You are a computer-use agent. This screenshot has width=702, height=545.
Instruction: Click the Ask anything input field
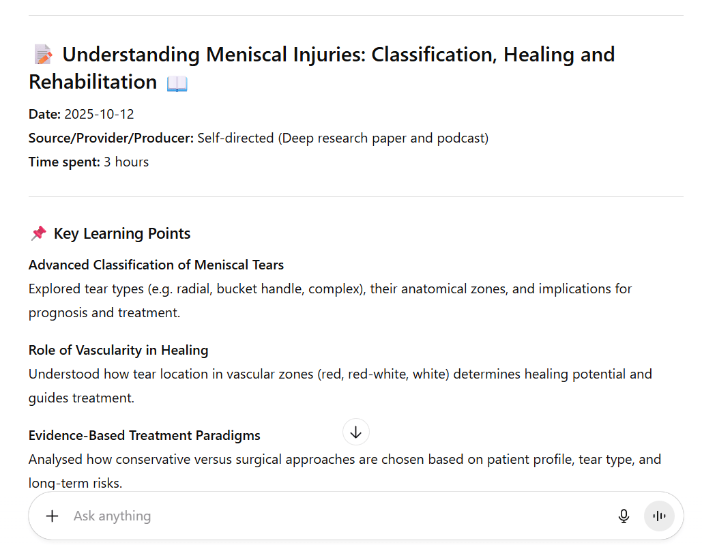pyautogui.click(x=273, y=516)
